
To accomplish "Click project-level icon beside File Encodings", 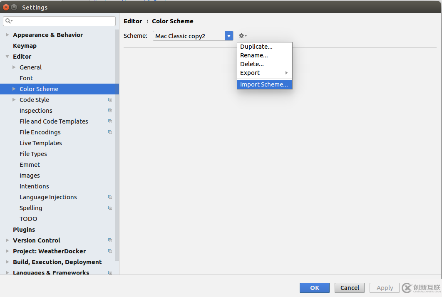I will 110,132.
